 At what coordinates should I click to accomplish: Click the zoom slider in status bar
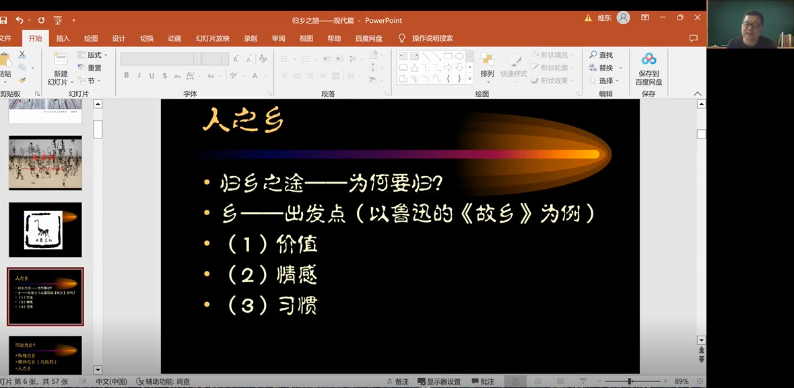(x=630, y=381)
